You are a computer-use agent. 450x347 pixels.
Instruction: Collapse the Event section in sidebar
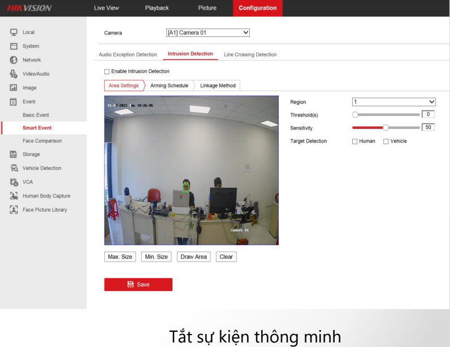coord(28,102)
